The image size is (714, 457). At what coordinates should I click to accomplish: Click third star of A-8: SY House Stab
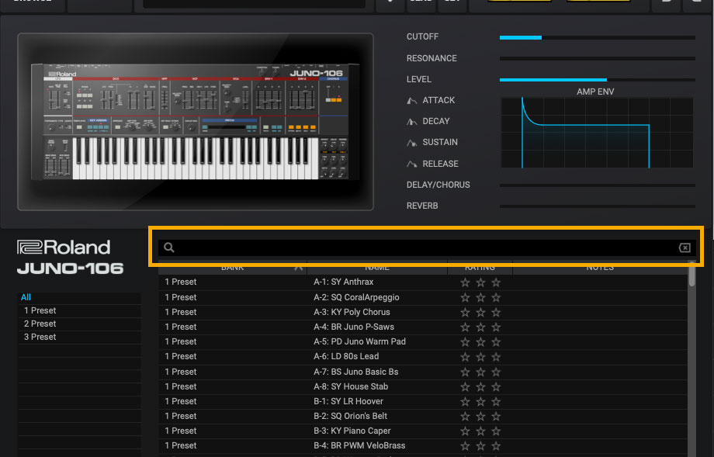(496, 387)
